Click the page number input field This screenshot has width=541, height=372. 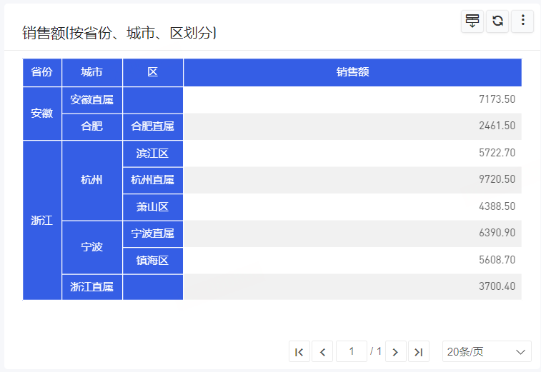(x=351, y=351)
